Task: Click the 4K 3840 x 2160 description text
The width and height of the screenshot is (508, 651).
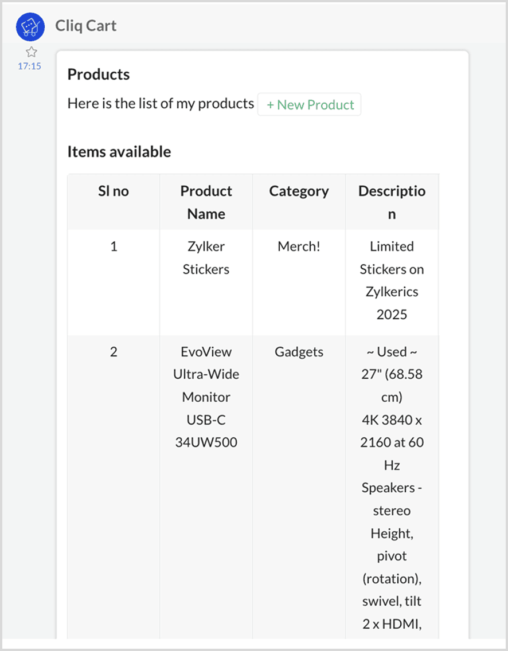Action: tap(392, 431)
